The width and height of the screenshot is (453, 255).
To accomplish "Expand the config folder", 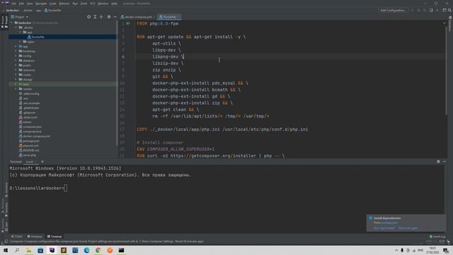I will point(16,56).
